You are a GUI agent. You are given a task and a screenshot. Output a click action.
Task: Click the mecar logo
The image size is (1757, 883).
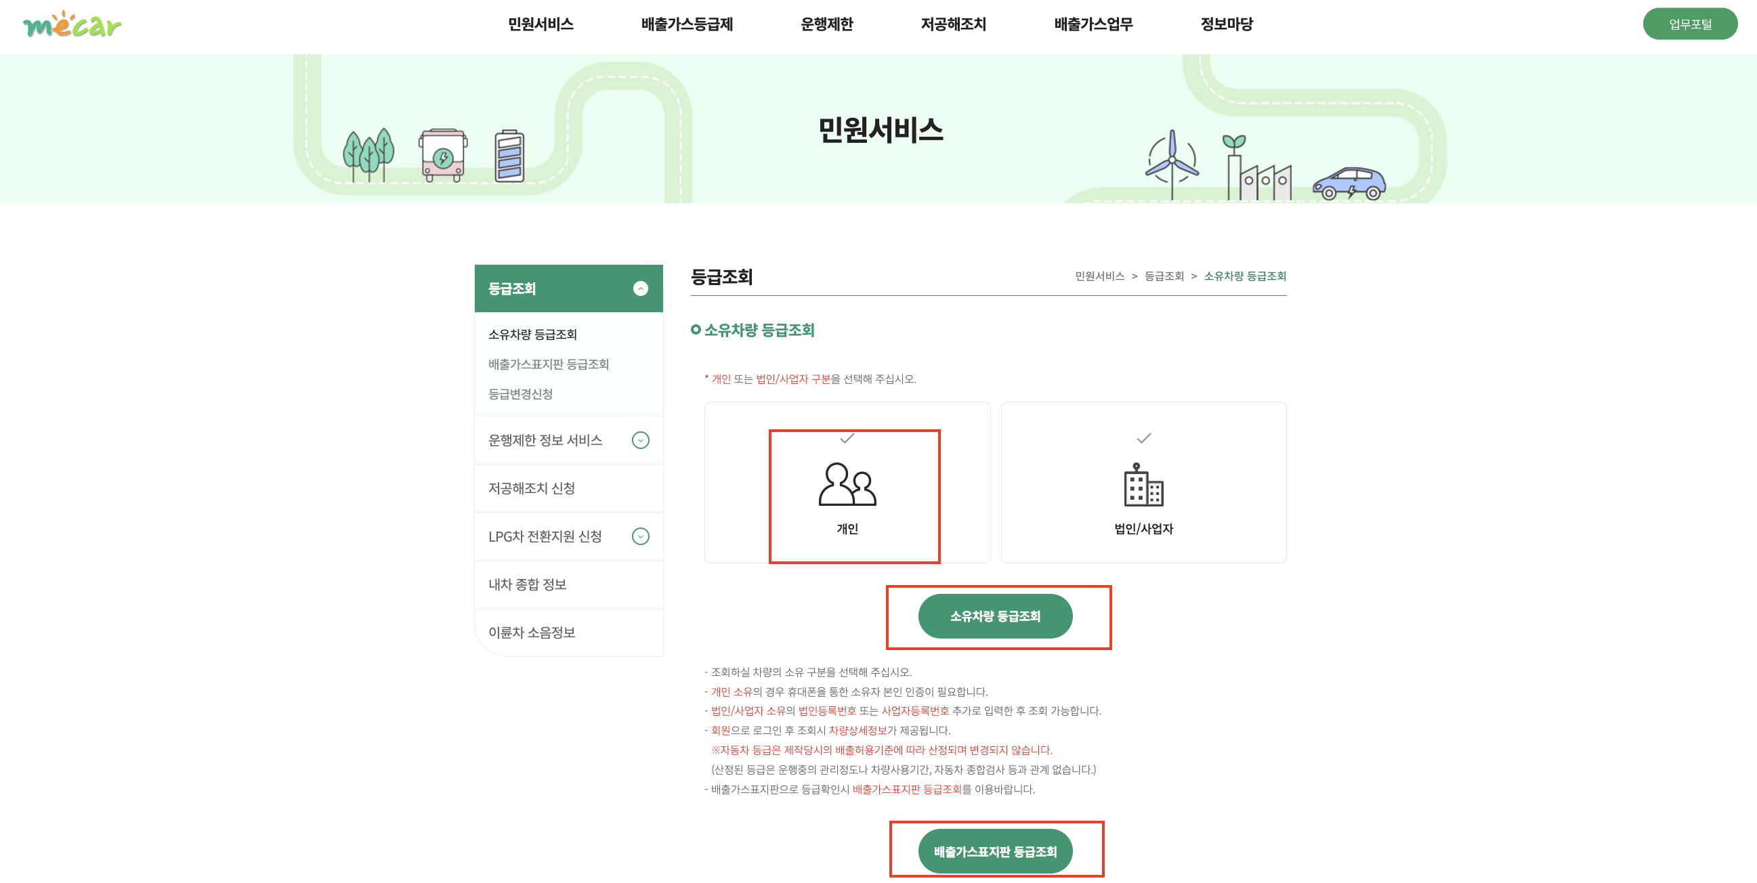72,25
